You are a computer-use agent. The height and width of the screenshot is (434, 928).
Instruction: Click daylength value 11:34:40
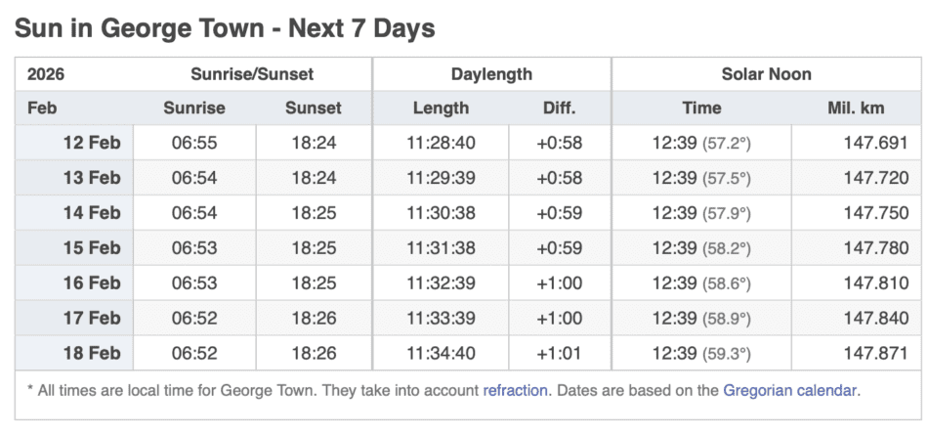(441, 354)
